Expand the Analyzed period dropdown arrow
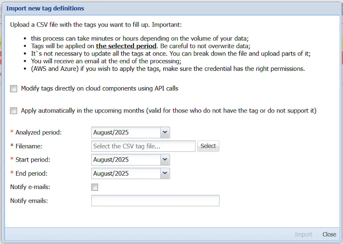Viewport: 343px width, 244px height. 165,132
